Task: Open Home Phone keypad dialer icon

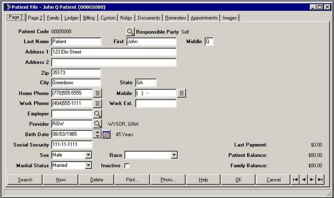Action: [98, 93]
